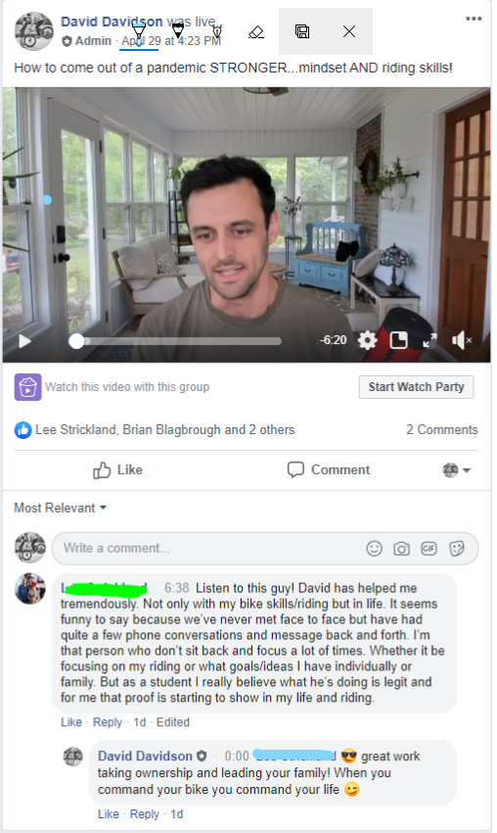Save the snip using floppy disk icon
497x833 pixels.
click(x=302, y=31)
